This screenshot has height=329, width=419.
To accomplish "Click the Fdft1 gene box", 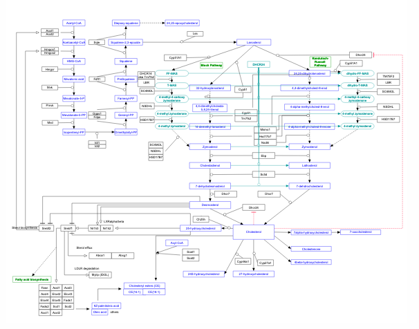I will click(97, 79).
